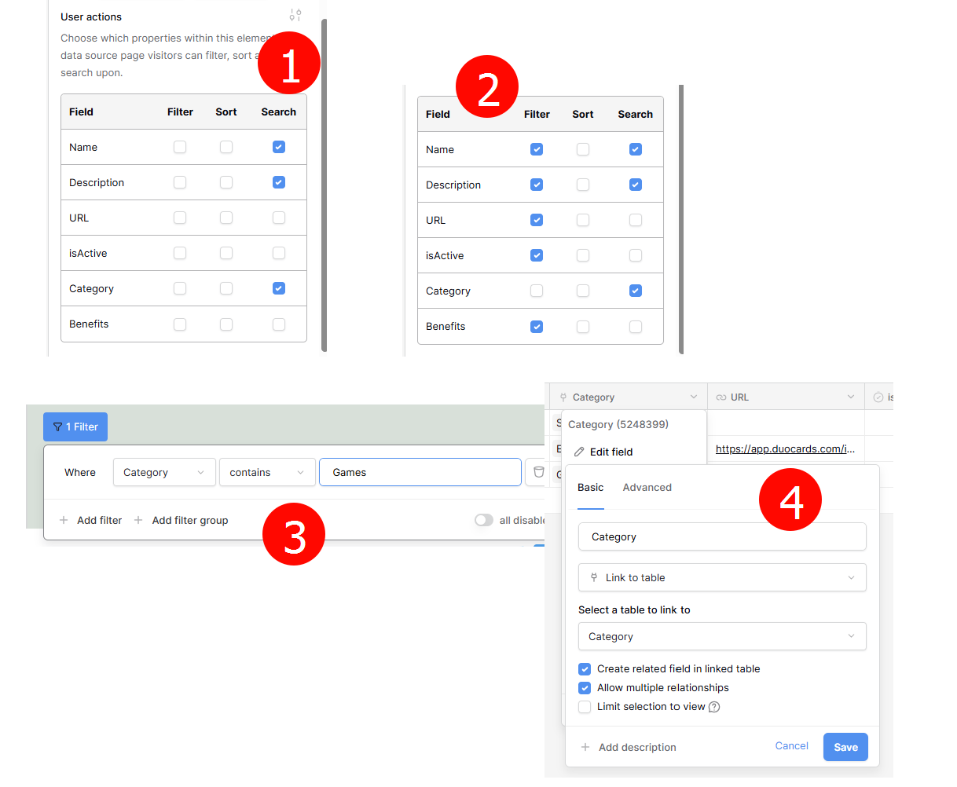Open the Link to table field type dropdown
The width and height of the screenshot is (957, 787).
pos(722,577)
